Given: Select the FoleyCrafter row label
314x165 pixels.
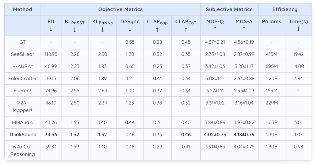Looking at the screenshot, I should 23,78.
